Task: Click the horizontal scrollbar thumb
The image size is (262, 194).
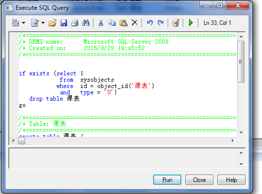Action: point(21,141)
